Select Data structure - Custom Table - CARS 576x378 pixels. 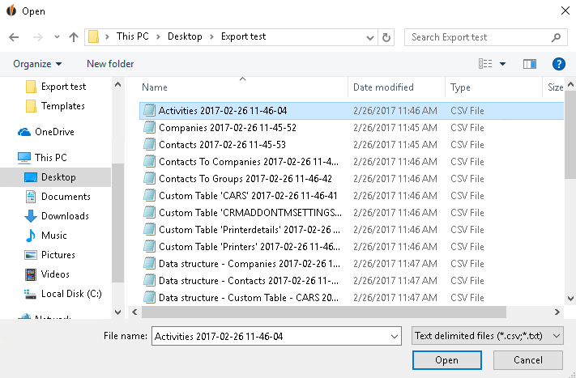coord(352,298)
